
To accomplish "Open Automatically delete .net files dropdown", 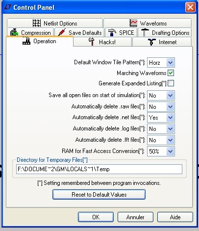I will 161,117.
